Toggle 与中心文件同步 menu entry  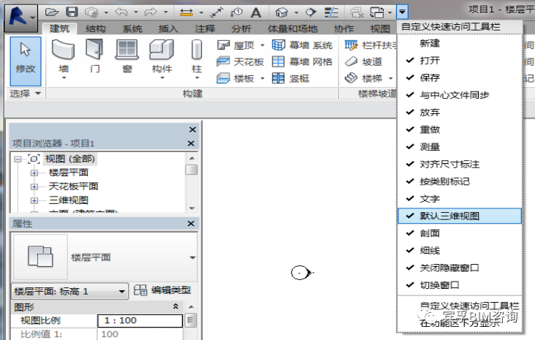pos(459,95)
